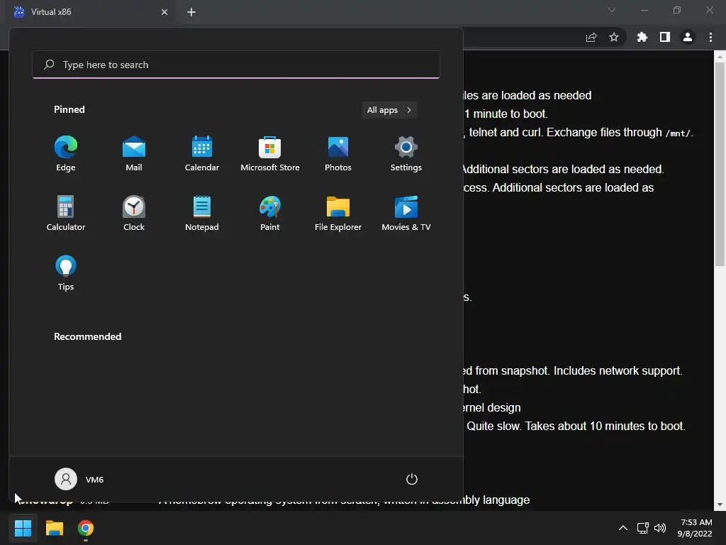Screen dimensions: 726x545
Task: Open the volume tray icon
Action: pos(660,528)
